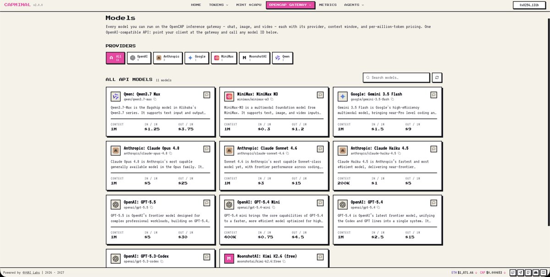The image size is (550, 277).
Task: Filter providers by Qwen
Action: pyautogui.click(x=282, y=58)
